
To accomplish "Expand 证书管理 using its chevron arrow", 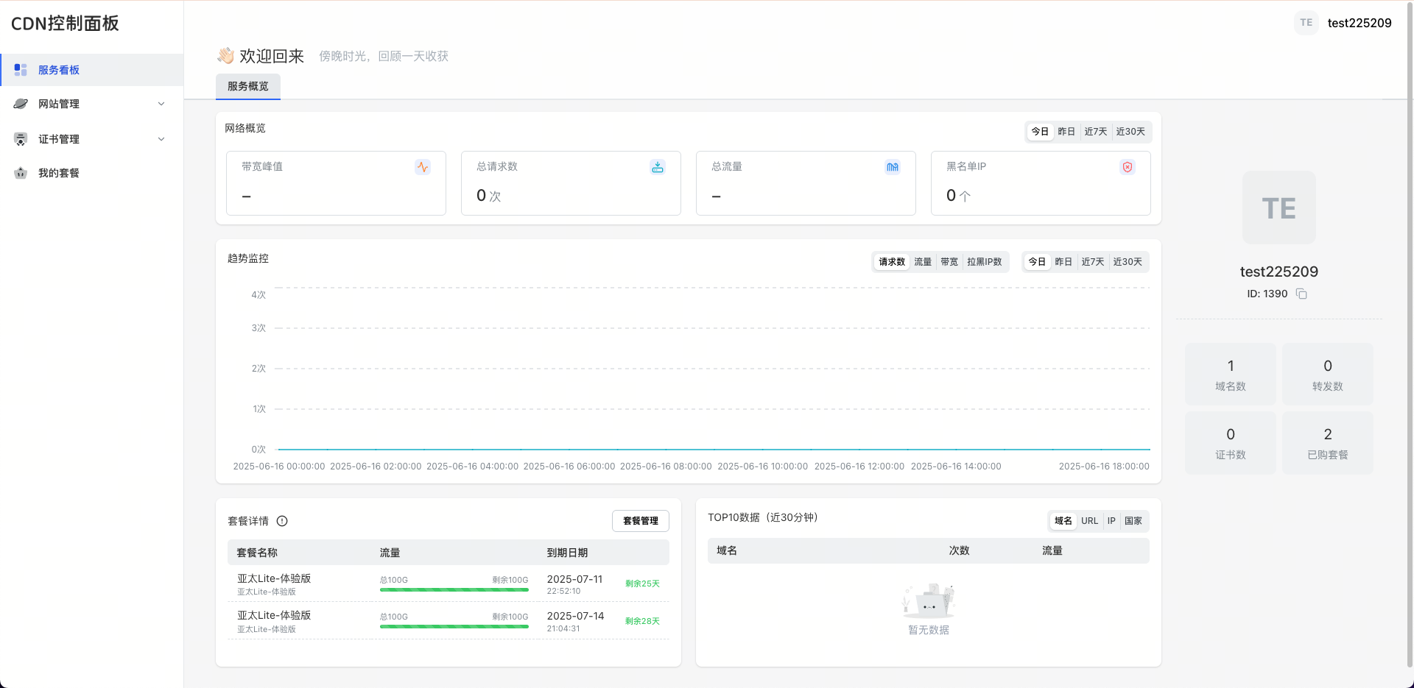I will (161, 139).
